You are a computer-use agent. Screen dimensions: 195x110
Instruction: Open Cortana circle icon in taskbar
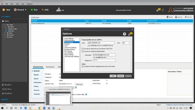11,108
